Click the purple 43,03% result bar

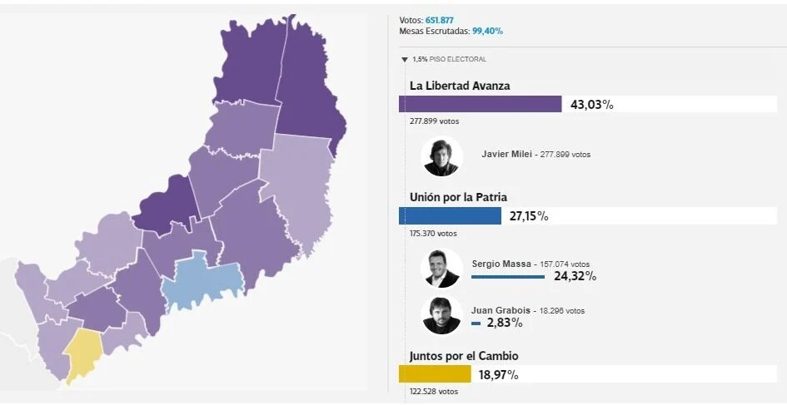pos(481,104)
